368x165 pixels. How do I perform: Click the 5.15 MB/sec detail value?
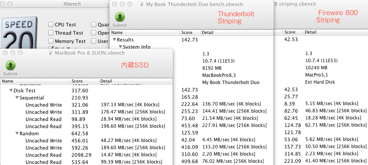[332, 104]
